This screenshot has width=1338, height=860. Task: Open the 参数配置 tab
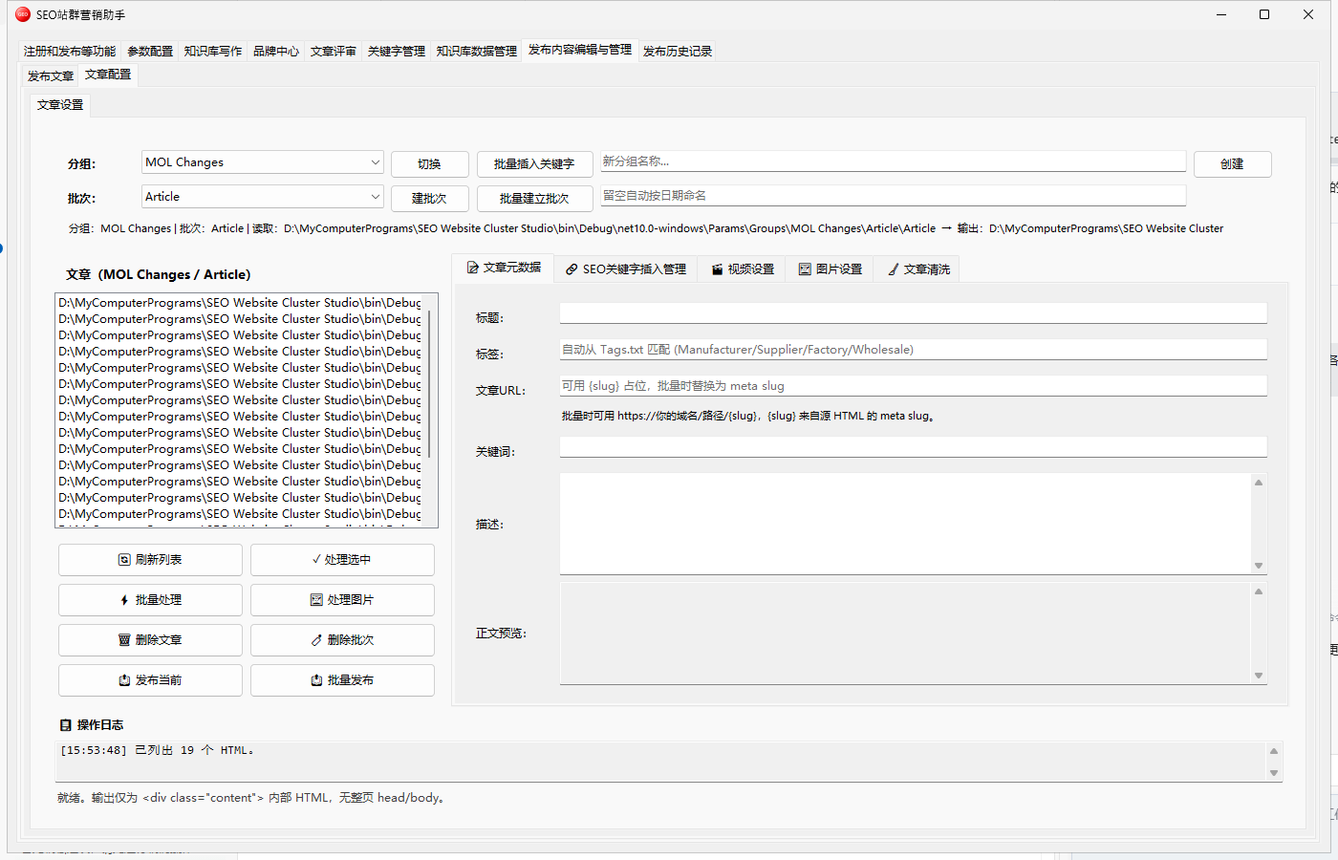click(150, 52)
